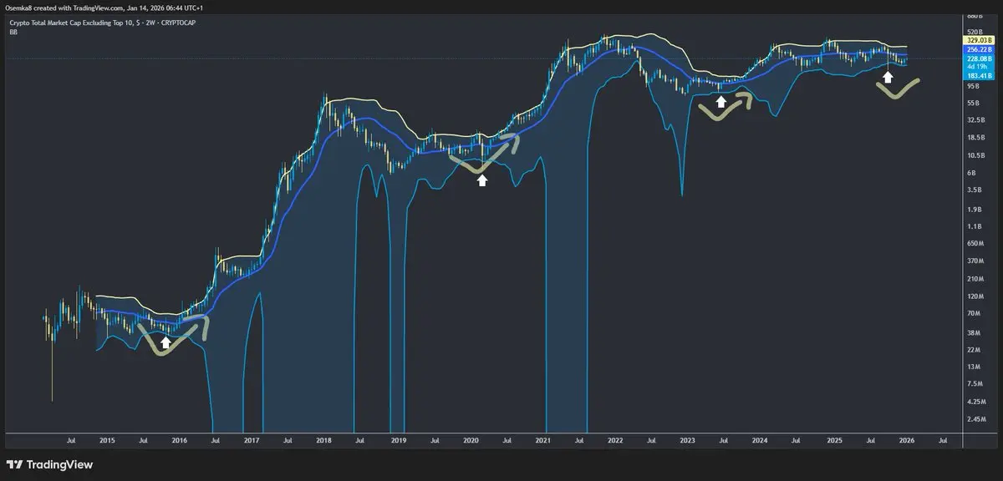Click the 55 B price axis label

coord(973,103)
